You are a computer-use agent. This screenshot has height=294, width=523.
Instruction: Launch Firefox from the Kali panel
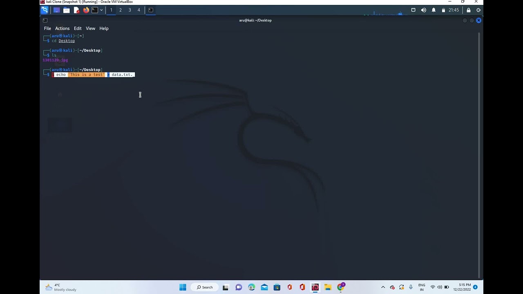coord(86,10)
